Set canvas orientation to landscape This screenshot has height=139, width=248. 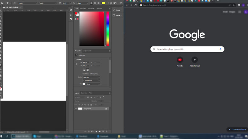click(87, 70)
